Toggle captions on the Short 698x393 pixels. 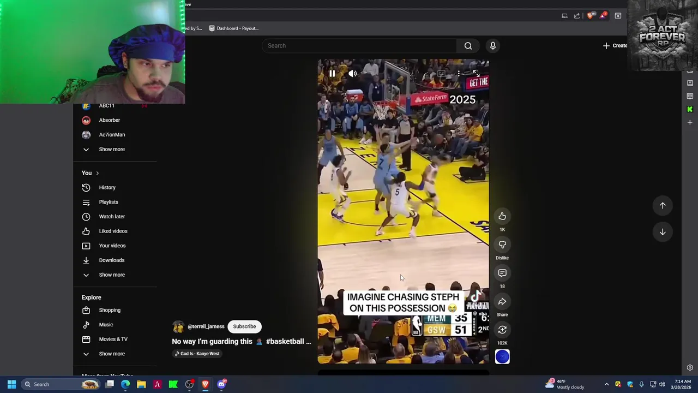(441, 73)
